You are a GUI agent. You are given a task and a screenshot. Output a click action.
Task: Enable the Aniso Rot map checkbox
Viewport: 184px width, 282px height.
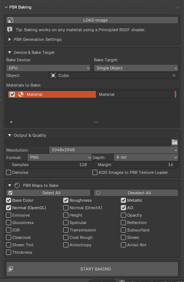(x=123, y=245)
